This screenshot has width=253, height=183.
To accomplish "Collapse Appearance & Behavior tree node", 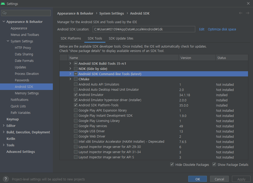I will [4, 21].
